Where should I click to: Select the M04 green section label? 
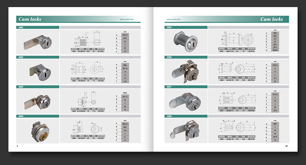[38, 116]
